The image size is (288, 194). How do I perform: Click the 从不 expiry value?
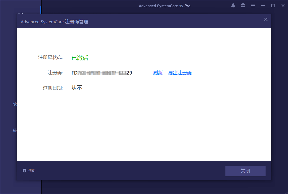[x=77, y=88]
